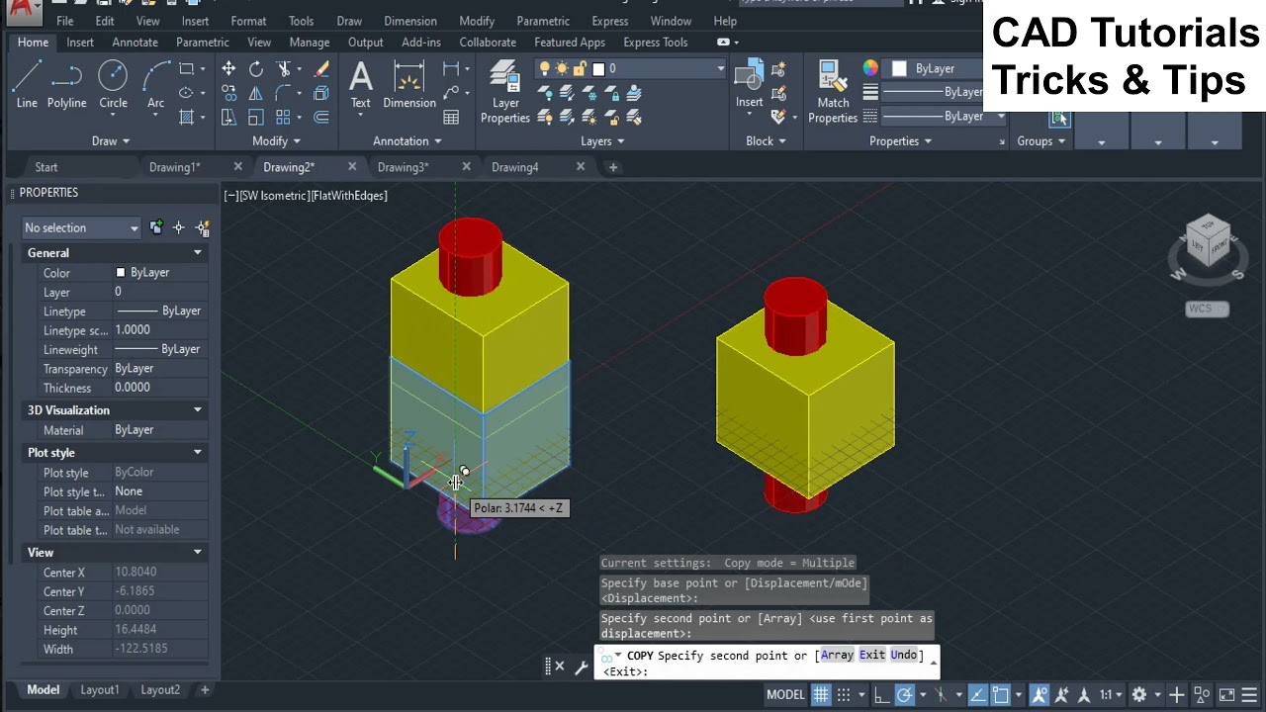
Task: Toggle annotation visibility icon in status bar
Action: pos(1039,695)
